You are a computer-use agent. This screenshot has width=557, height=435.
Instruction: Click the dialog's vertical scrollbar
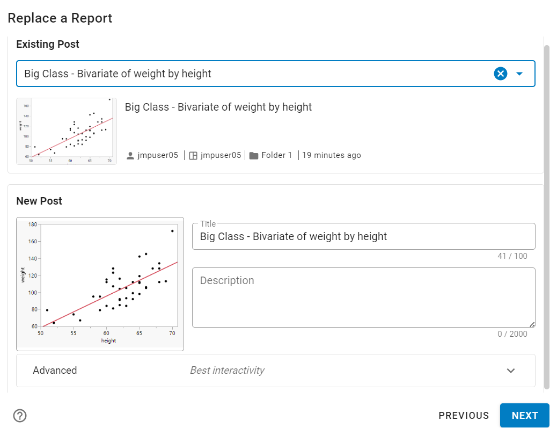(x=547, y=215)
